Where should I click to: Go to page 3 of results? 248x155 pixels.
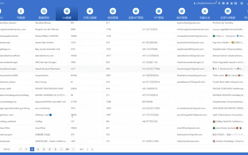pyautogui.click(x=38, y=149)
